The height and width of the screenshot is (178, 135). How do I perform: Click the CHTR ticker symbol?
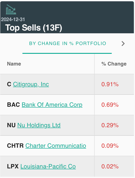pyautogui.click(x=15, y=146)
